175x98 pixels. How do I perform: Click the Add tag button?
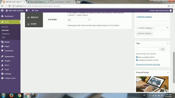point(162,49)
